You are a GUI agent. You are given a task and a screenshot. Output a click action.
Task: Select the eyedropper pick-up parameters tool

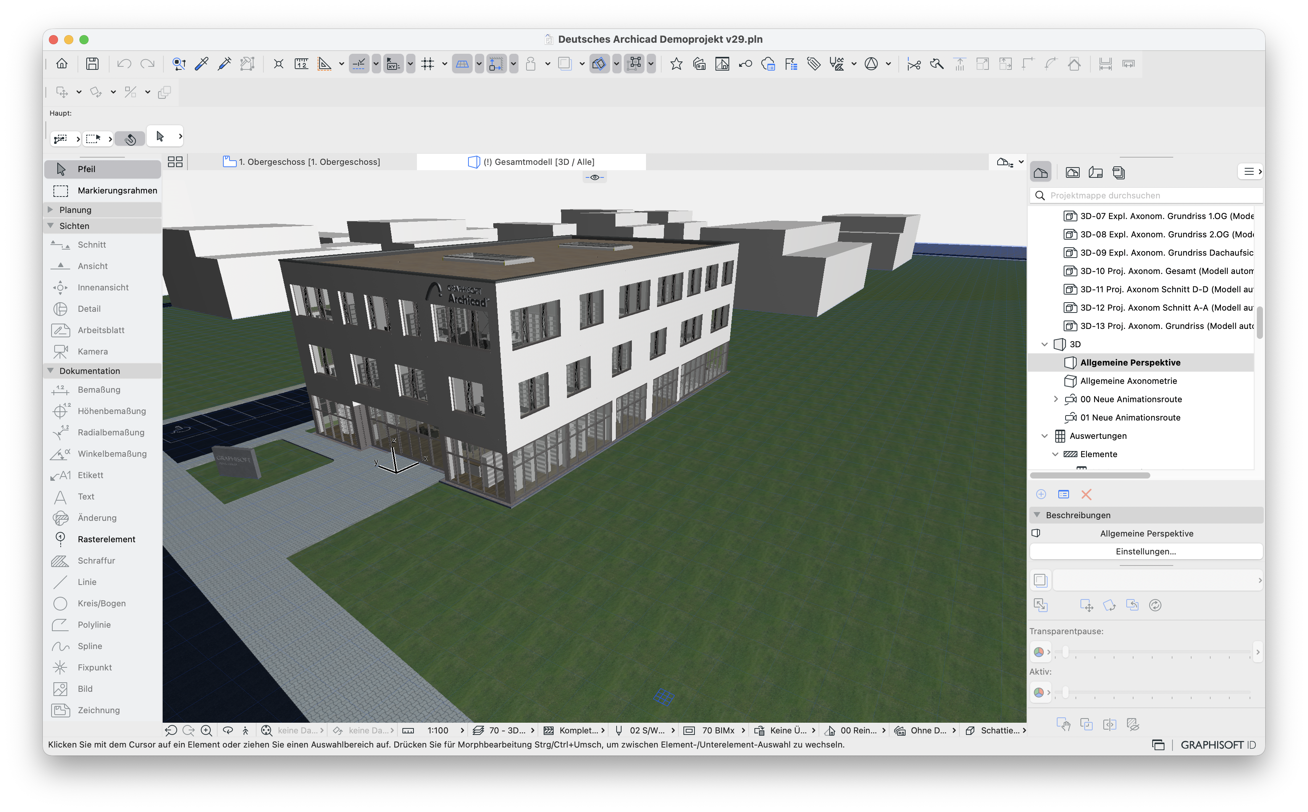coord(202,64)
